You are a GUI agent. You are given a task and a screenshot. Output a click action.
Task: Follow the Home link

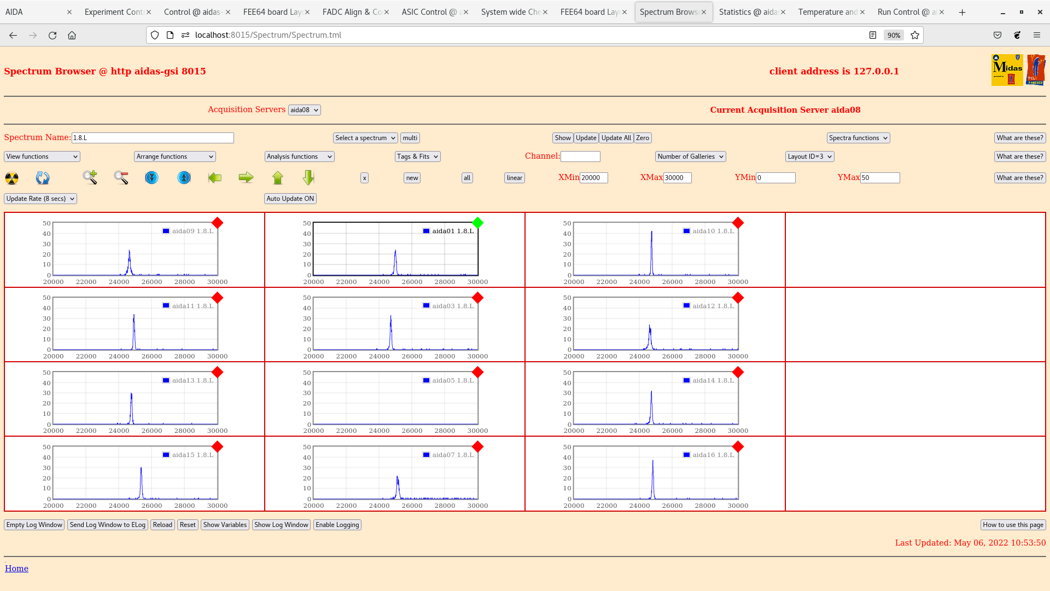[16, 569]
